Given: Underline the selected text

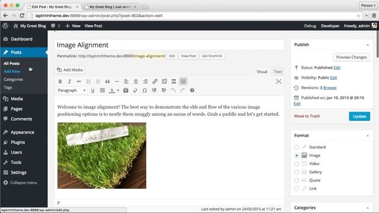Looking at the screenshot, I should 92,91.
